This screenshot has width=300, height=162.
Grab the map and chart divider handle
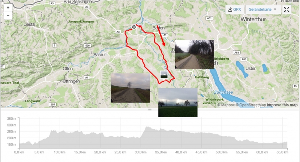(x=150, y=109)
